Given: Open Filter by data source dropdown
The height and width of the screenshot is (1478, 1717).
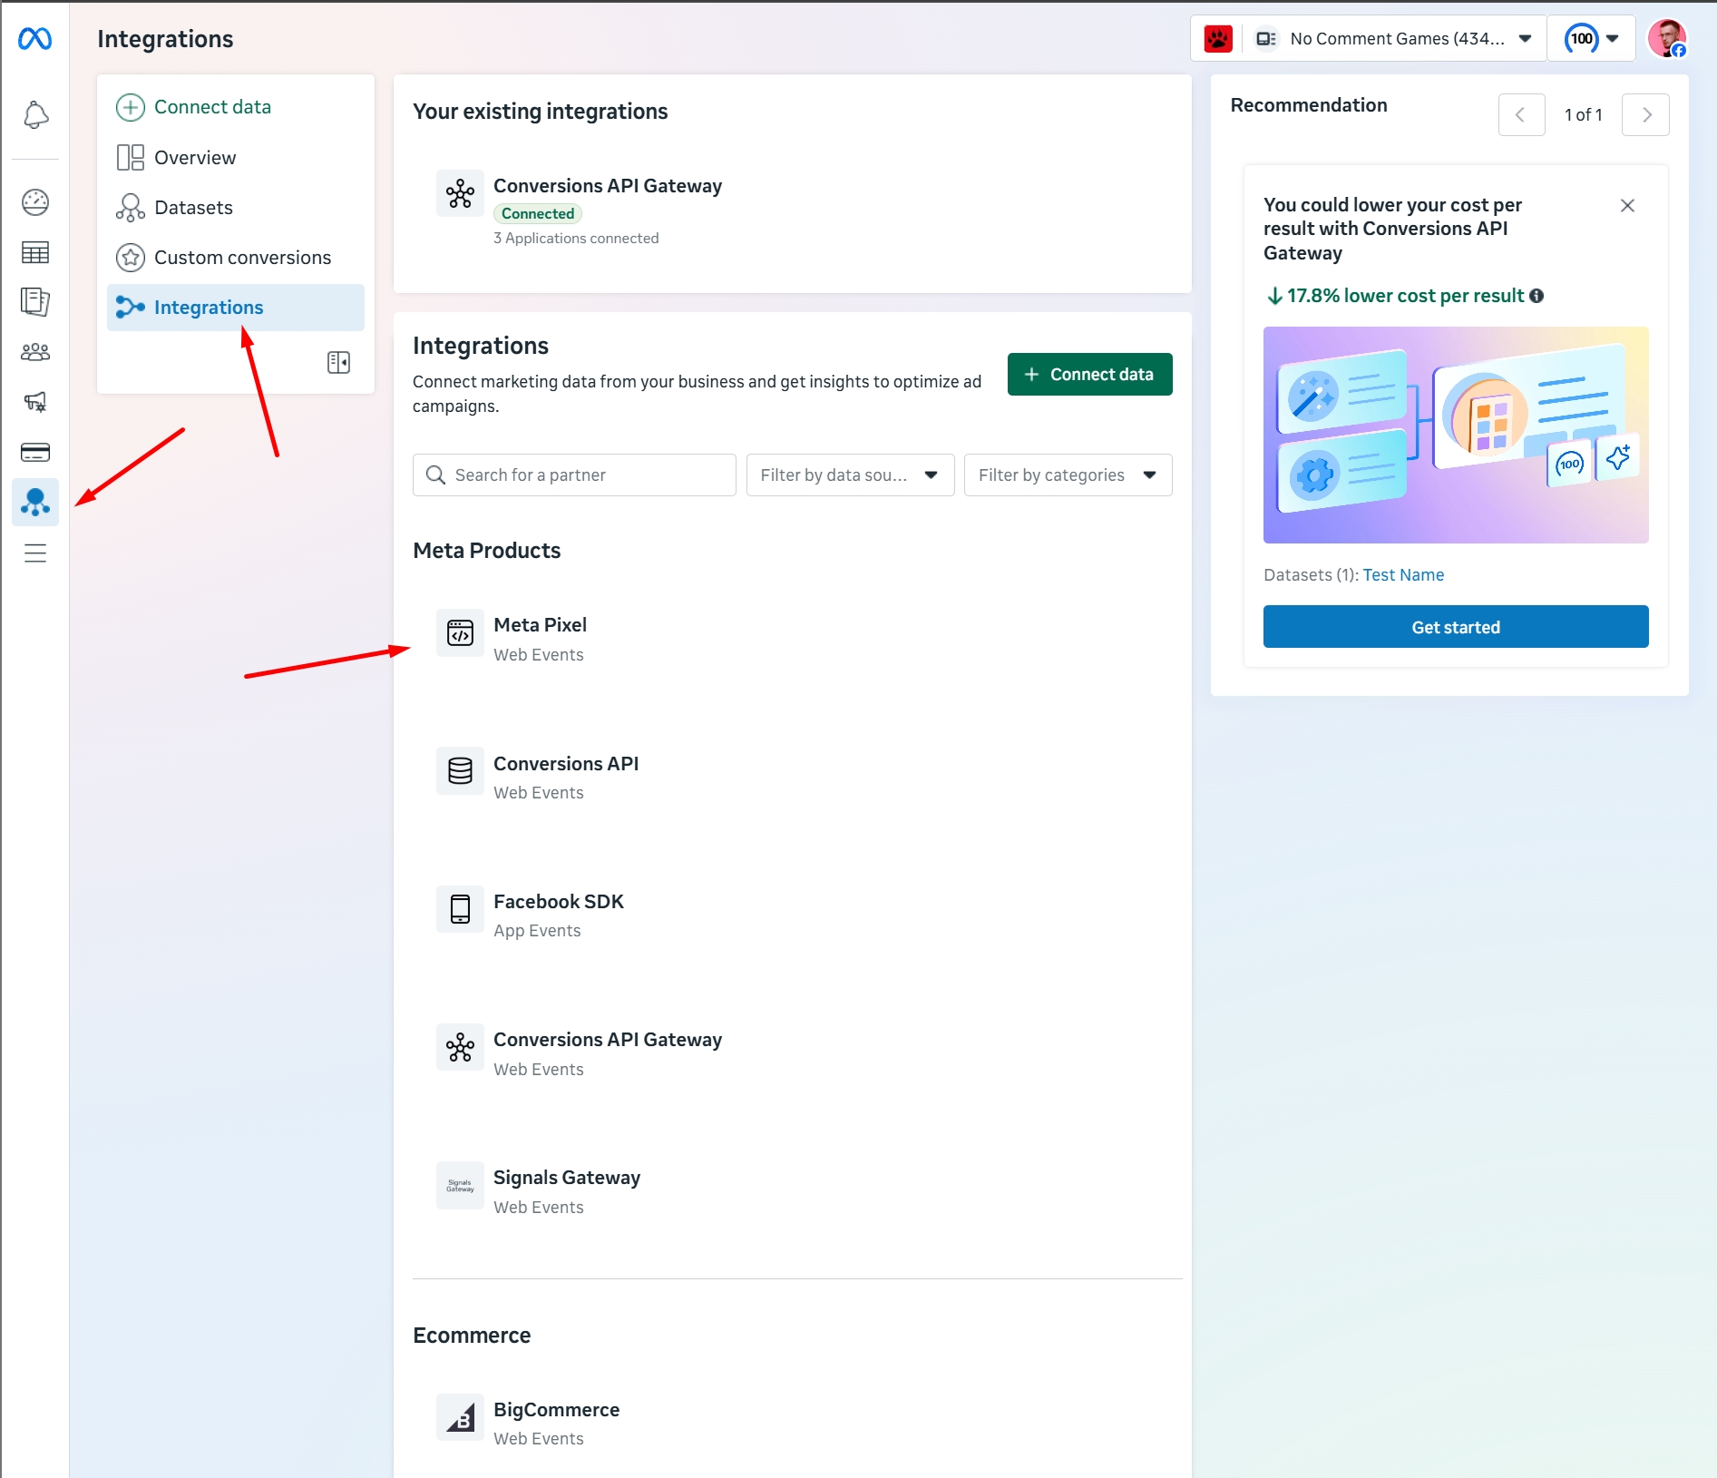Looking at the screenshot, I should [850, 475].
